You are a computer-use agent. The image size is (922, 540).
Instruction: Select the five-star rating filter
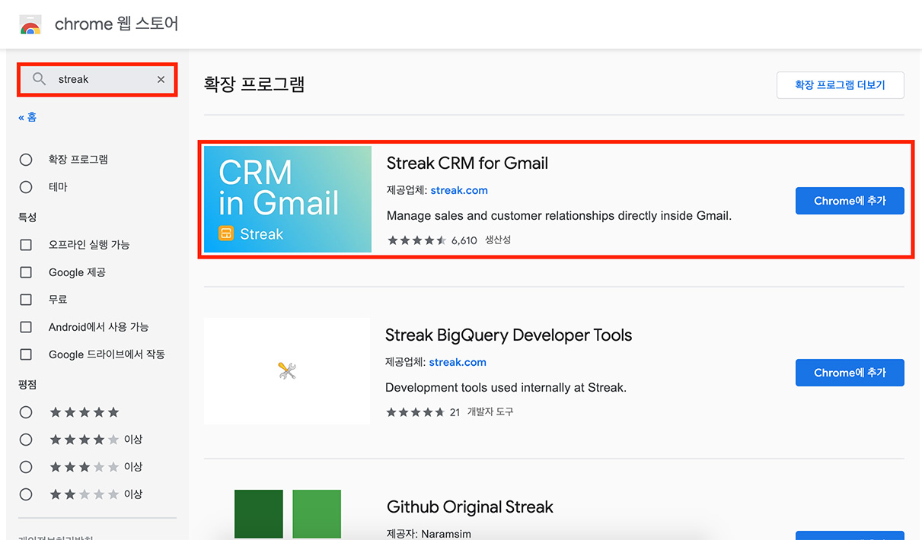pyautogui.click(x=26, y=412)
